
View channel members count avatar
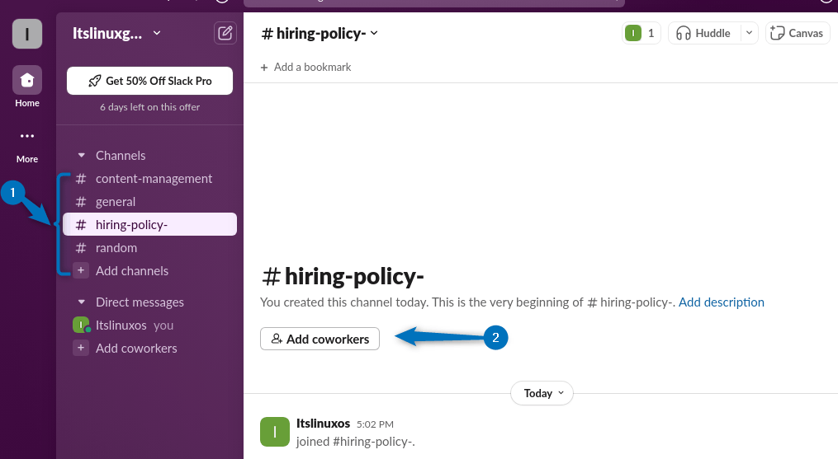tap(641, 33)
